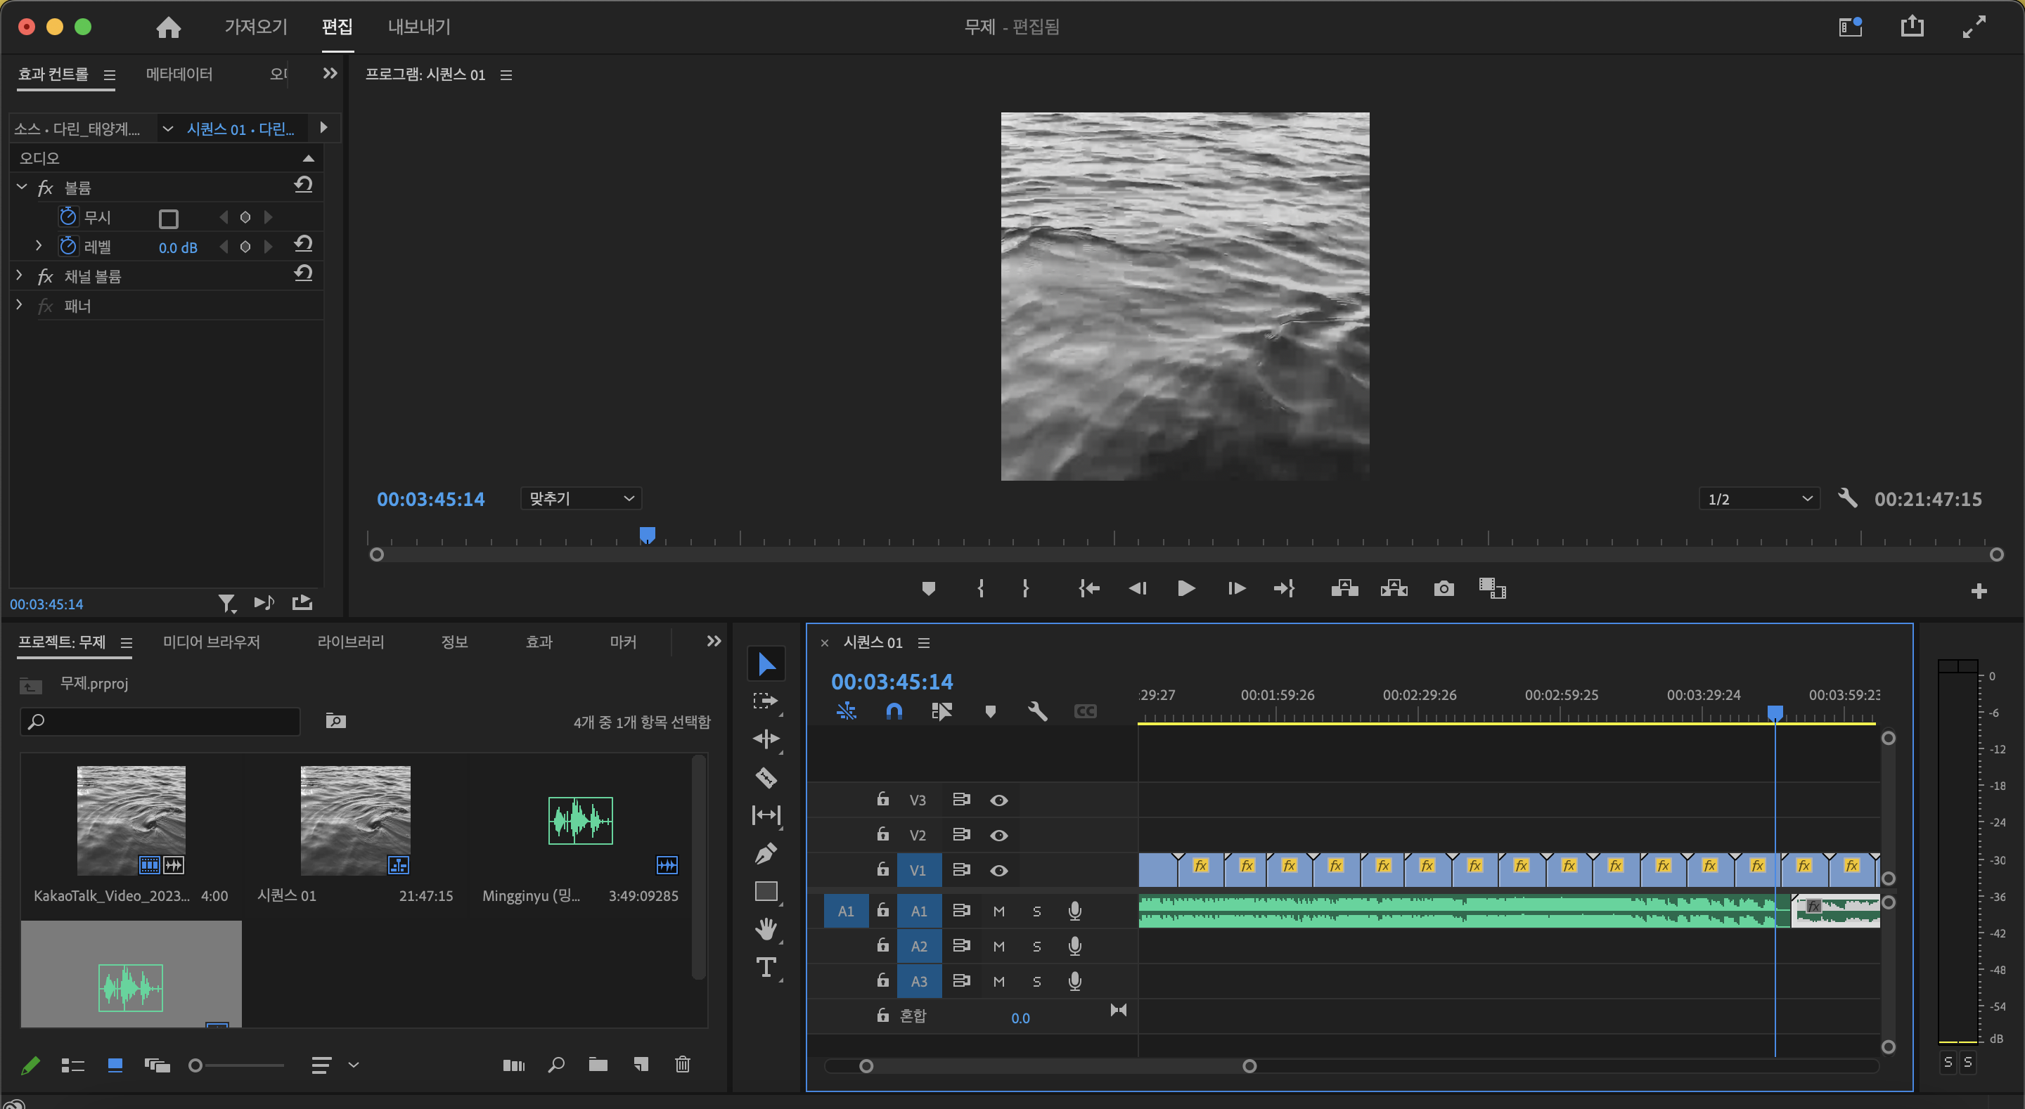This screenshot has height=1109, width=2025.
Task: Enable the 무시 (Bypass) checkbox
Action: (168, 218)
